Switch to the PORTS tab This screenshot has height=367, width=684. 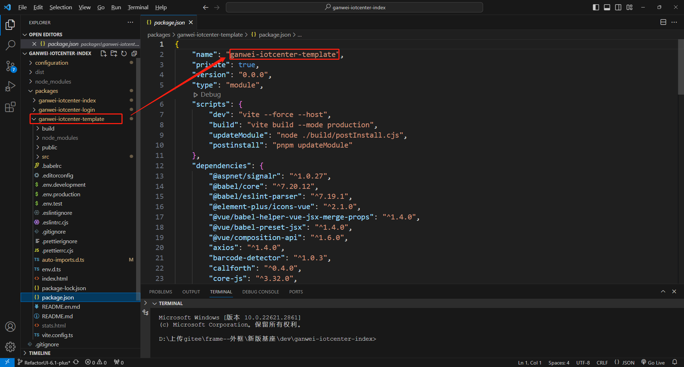[296, 292]
